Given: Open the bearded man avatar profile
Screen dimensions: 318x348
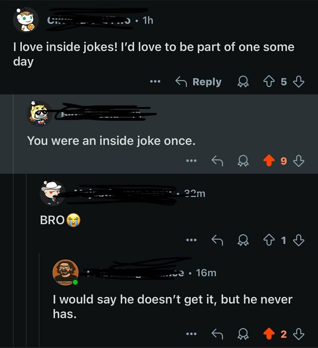Looking at the screenshot, I should coord(65,272).
